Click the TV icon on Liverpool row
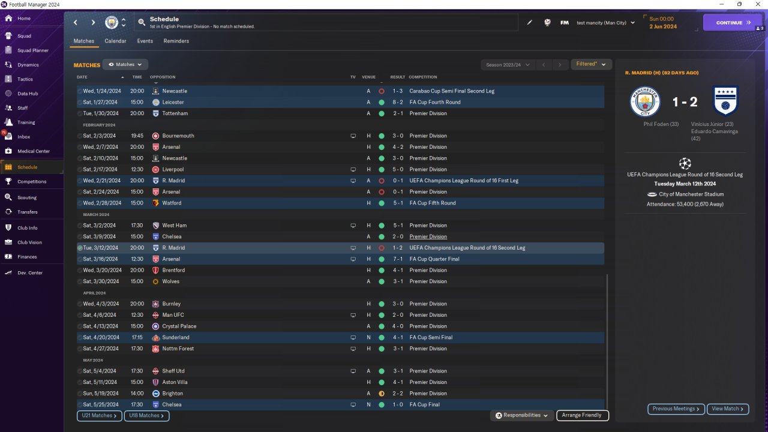The width and height of the screenshot is (768, 432). point(353,169)
